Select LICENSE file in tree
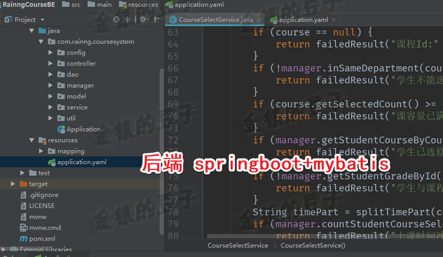Screen dimensions: 443x257 (x=42, y=206)
